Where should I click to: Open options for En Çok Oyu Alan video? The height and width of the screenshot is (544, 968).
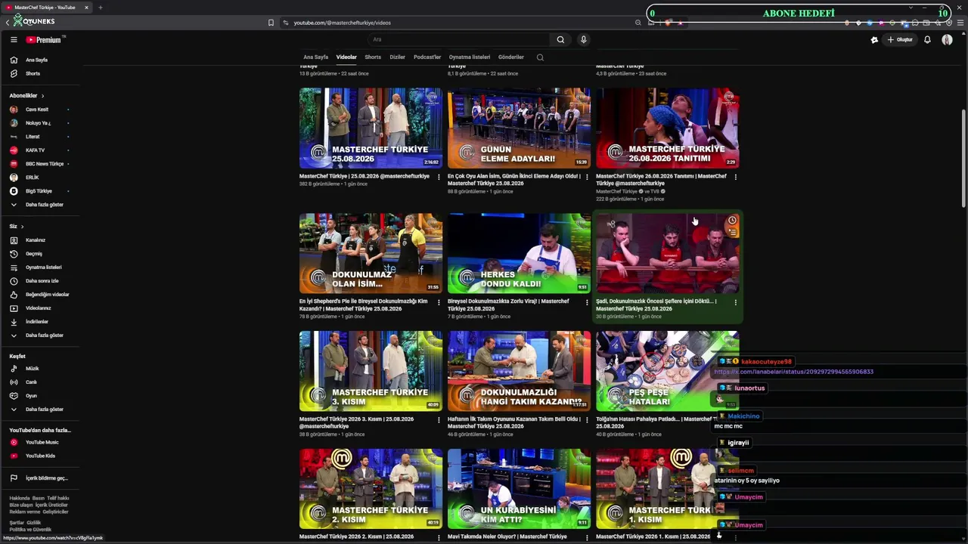(587, 177)
